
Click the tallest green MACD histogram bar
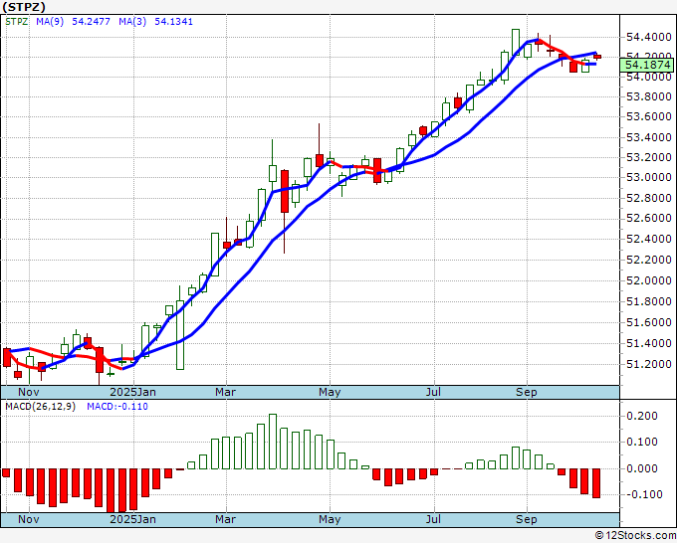(273, 442)
